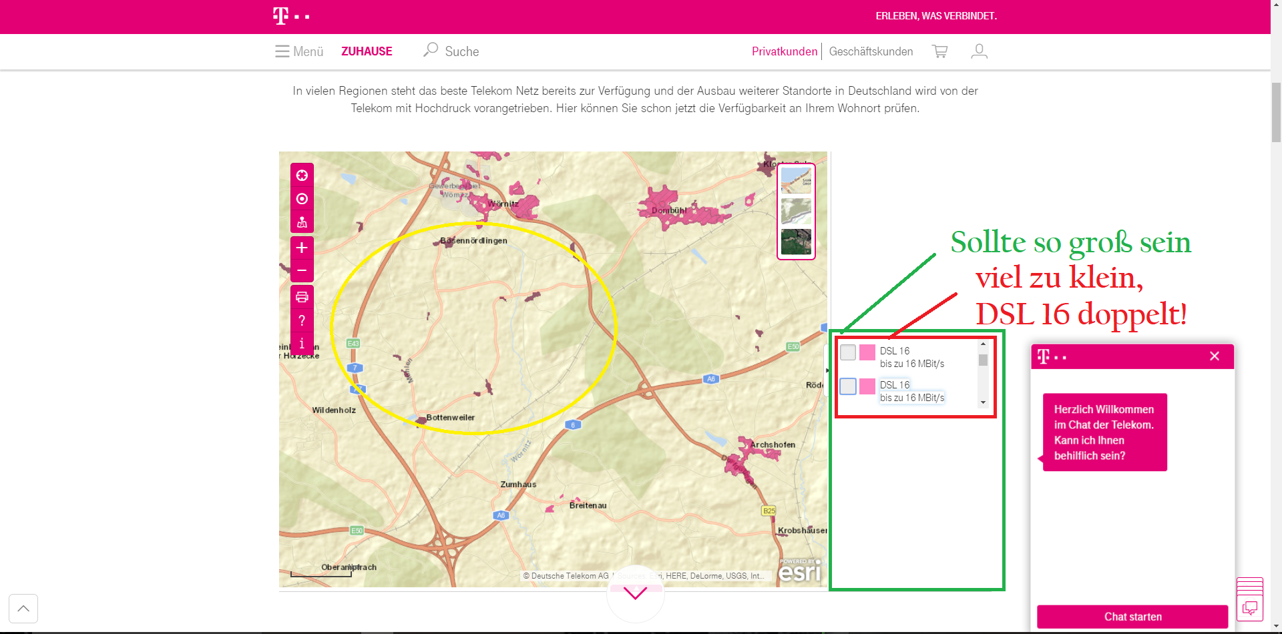Open the shopping cart icon
This screenshot has width=1282, height=634.
[939, 51]
